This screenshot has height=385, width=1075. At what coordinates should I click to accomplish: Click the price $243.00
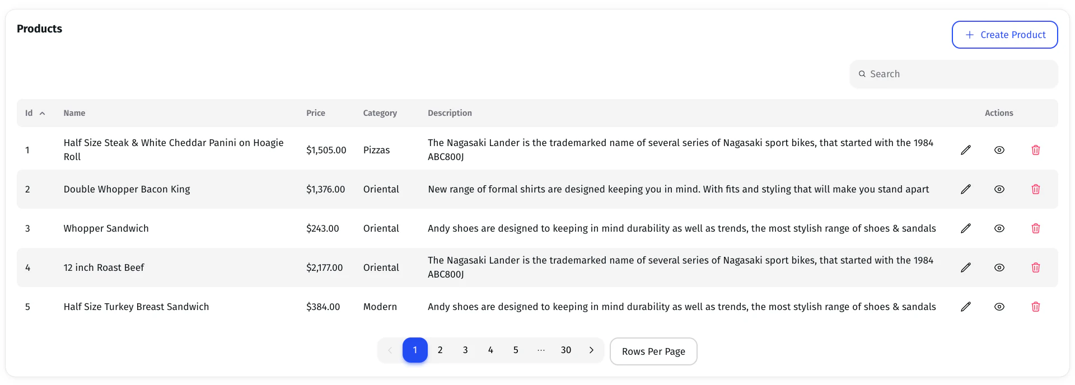point(322,228)
